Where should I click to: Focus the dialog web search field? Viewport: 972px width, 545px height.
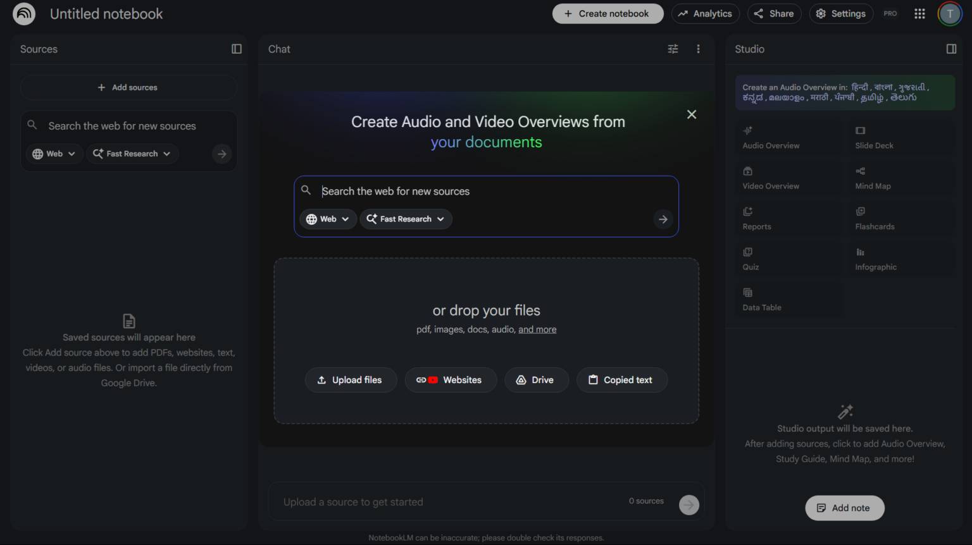coord(486,191)
